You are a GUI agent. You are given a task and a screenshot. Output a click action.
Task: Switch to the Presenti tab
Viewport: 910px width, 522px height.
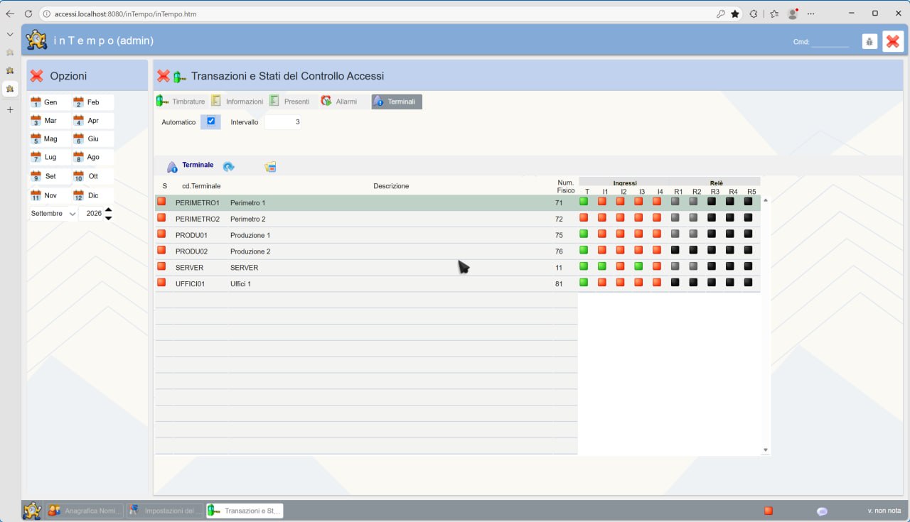click(x=290, y=102)
